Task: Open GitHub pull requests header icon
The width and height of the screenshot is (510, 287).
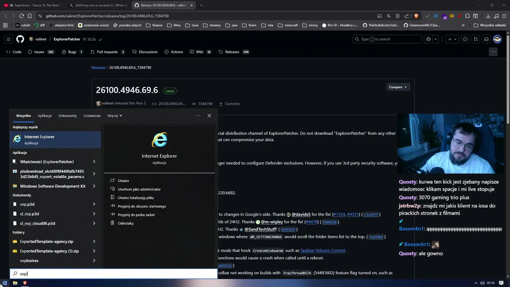Action: 476,39
